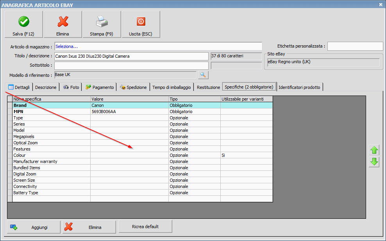386x241 pixels.
Task: Click the Nome specifica column header
Action: (52, 99)
